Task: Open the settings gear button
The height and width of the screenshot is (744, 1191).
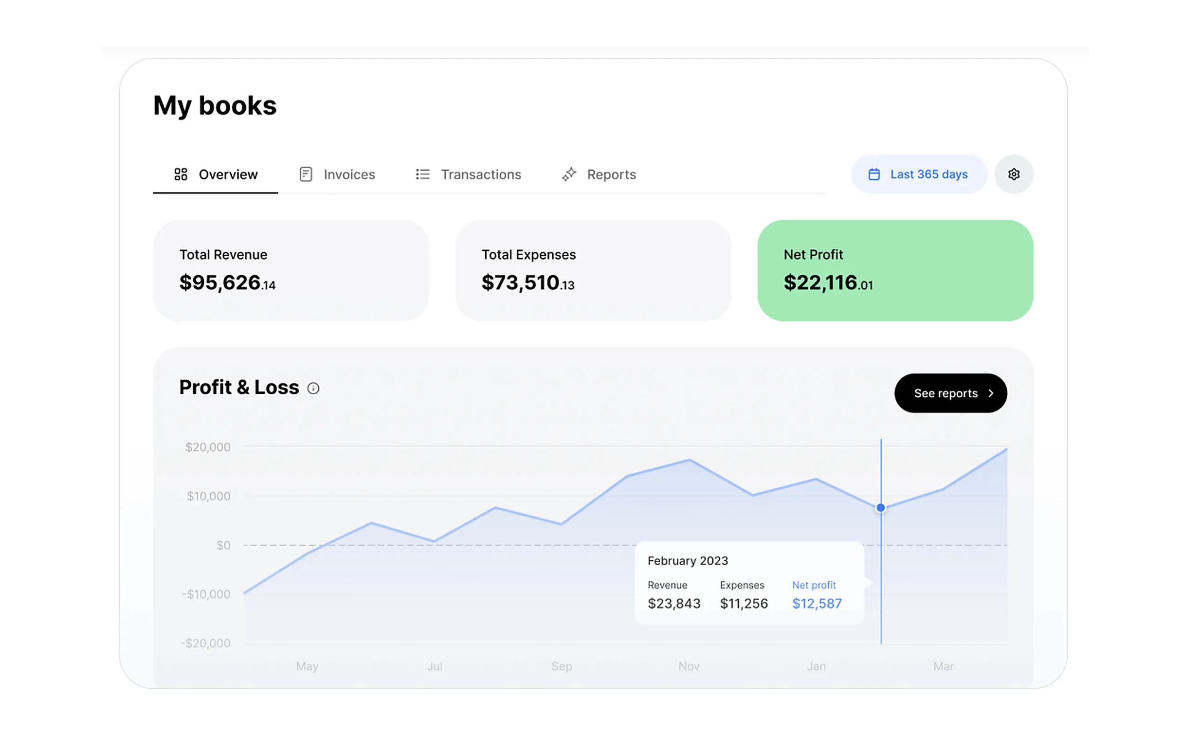Action: pos(1013,174)
